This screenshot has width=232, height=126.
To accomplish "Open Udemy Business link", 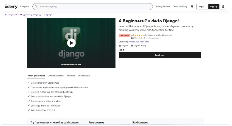I will tap(163, 6).
